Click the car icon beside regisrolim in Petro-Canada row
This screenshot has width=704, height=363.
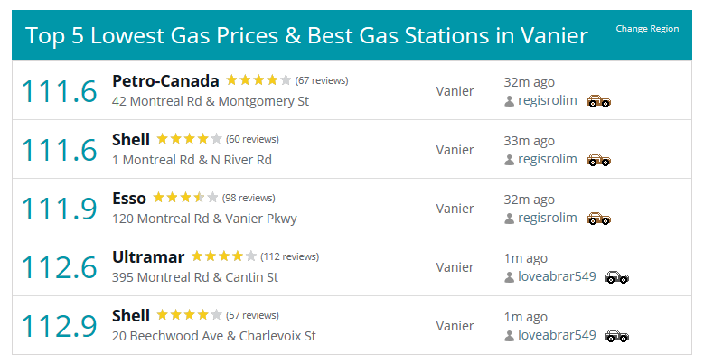[598, 101]
